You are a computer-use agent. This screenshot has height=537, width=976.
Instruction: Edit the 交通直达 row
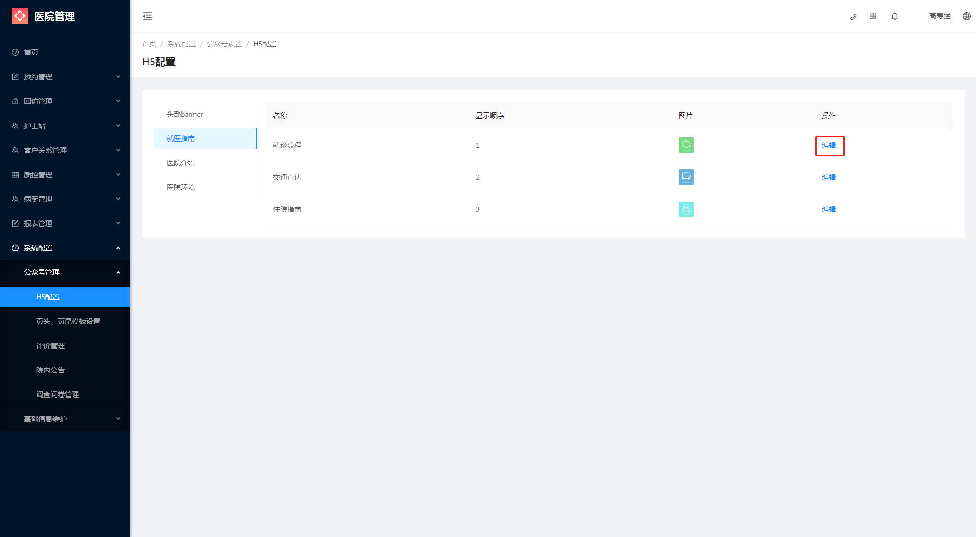(x=829, y=177)
